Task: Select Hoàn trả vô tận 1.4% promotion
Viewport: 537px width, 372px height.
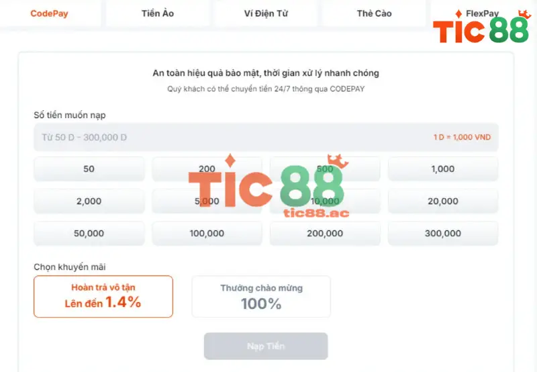Action: (x=103, y=296)
